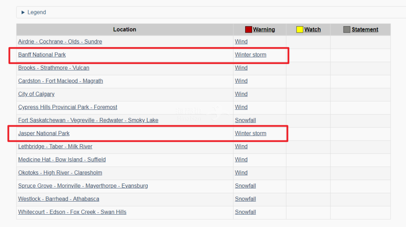View Wind warning for Brooks - Strathmore - Vulcan
This screenshot has height=227, width=406.
(241, 68)
